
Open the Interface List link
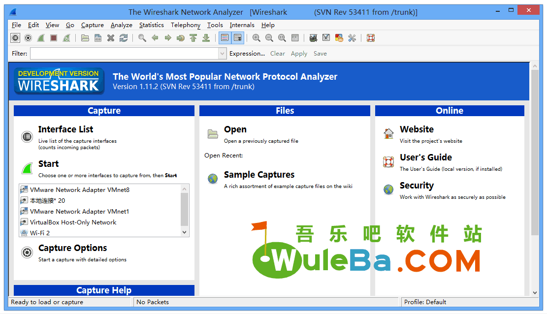[65, 129]
